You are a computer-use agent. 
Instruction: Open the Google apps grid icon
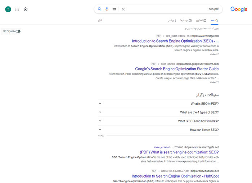[x=17, y=9]
